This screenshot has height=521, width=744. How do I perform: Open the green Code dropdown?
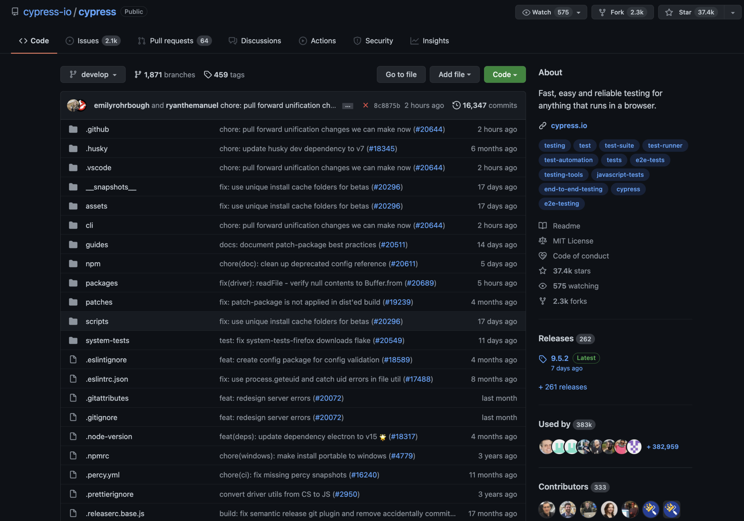coord(504,74)
